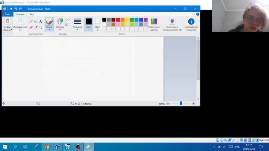Open the Windows Start menu
The image size is (269, 151).
pyautogui.click(x=5, y=147)
